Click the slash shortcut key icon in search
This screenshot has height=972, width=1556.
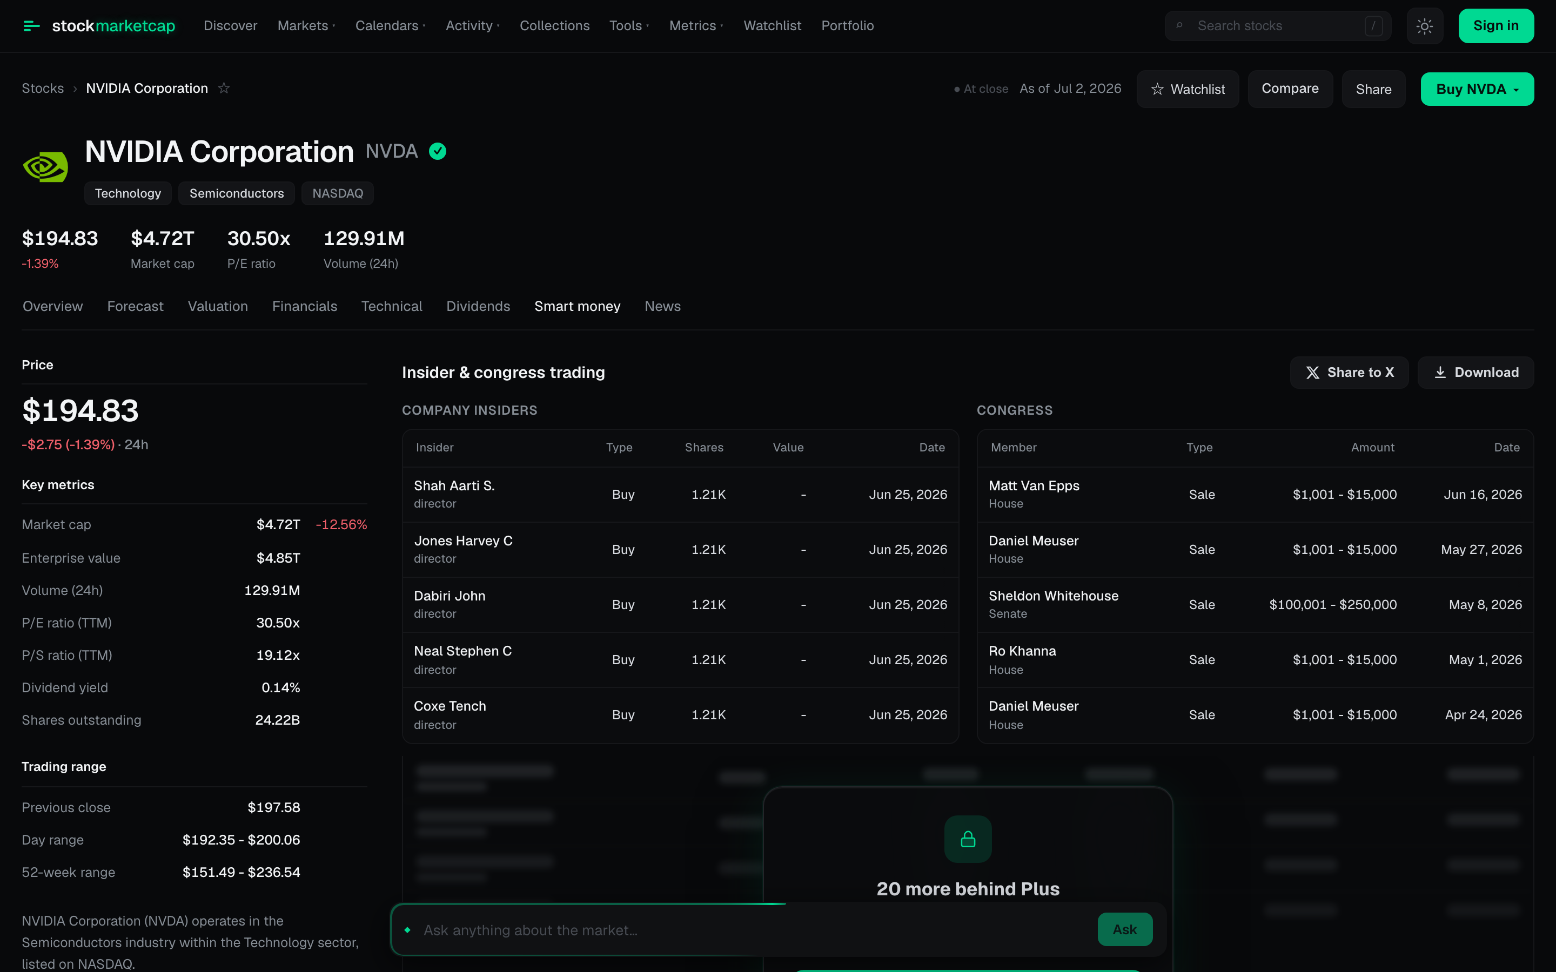(x=1373, y=26)
